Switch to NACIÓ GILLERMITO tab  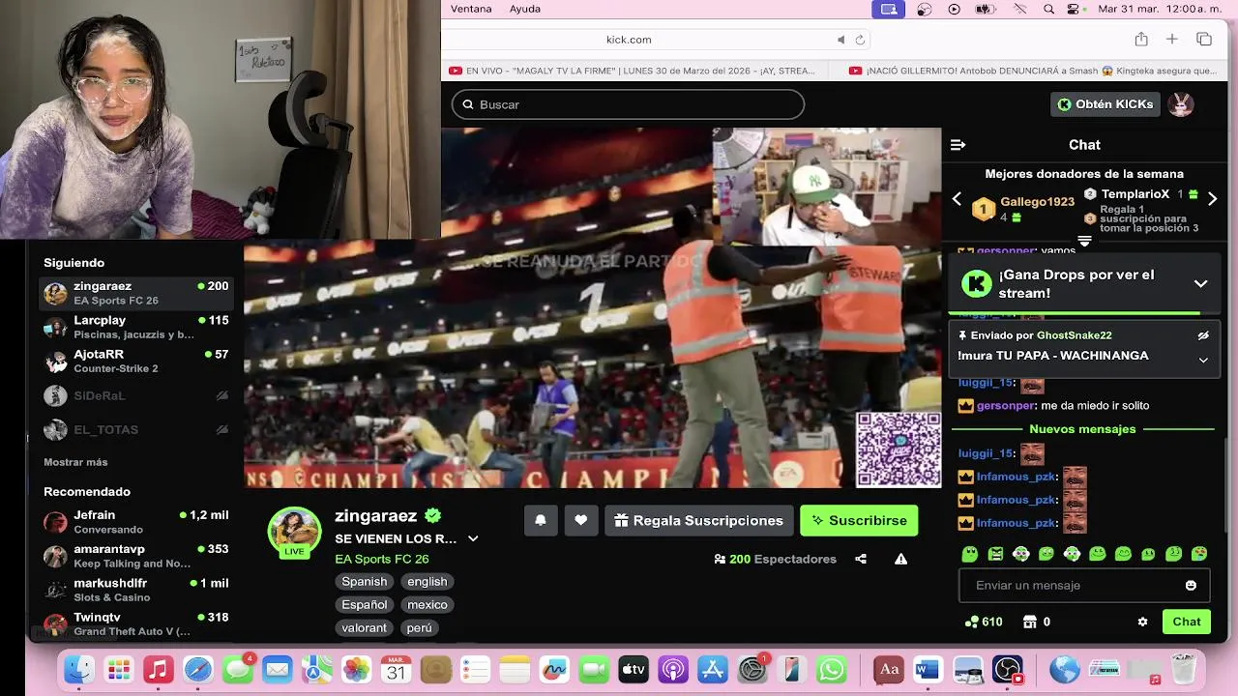coord(1032,71)
